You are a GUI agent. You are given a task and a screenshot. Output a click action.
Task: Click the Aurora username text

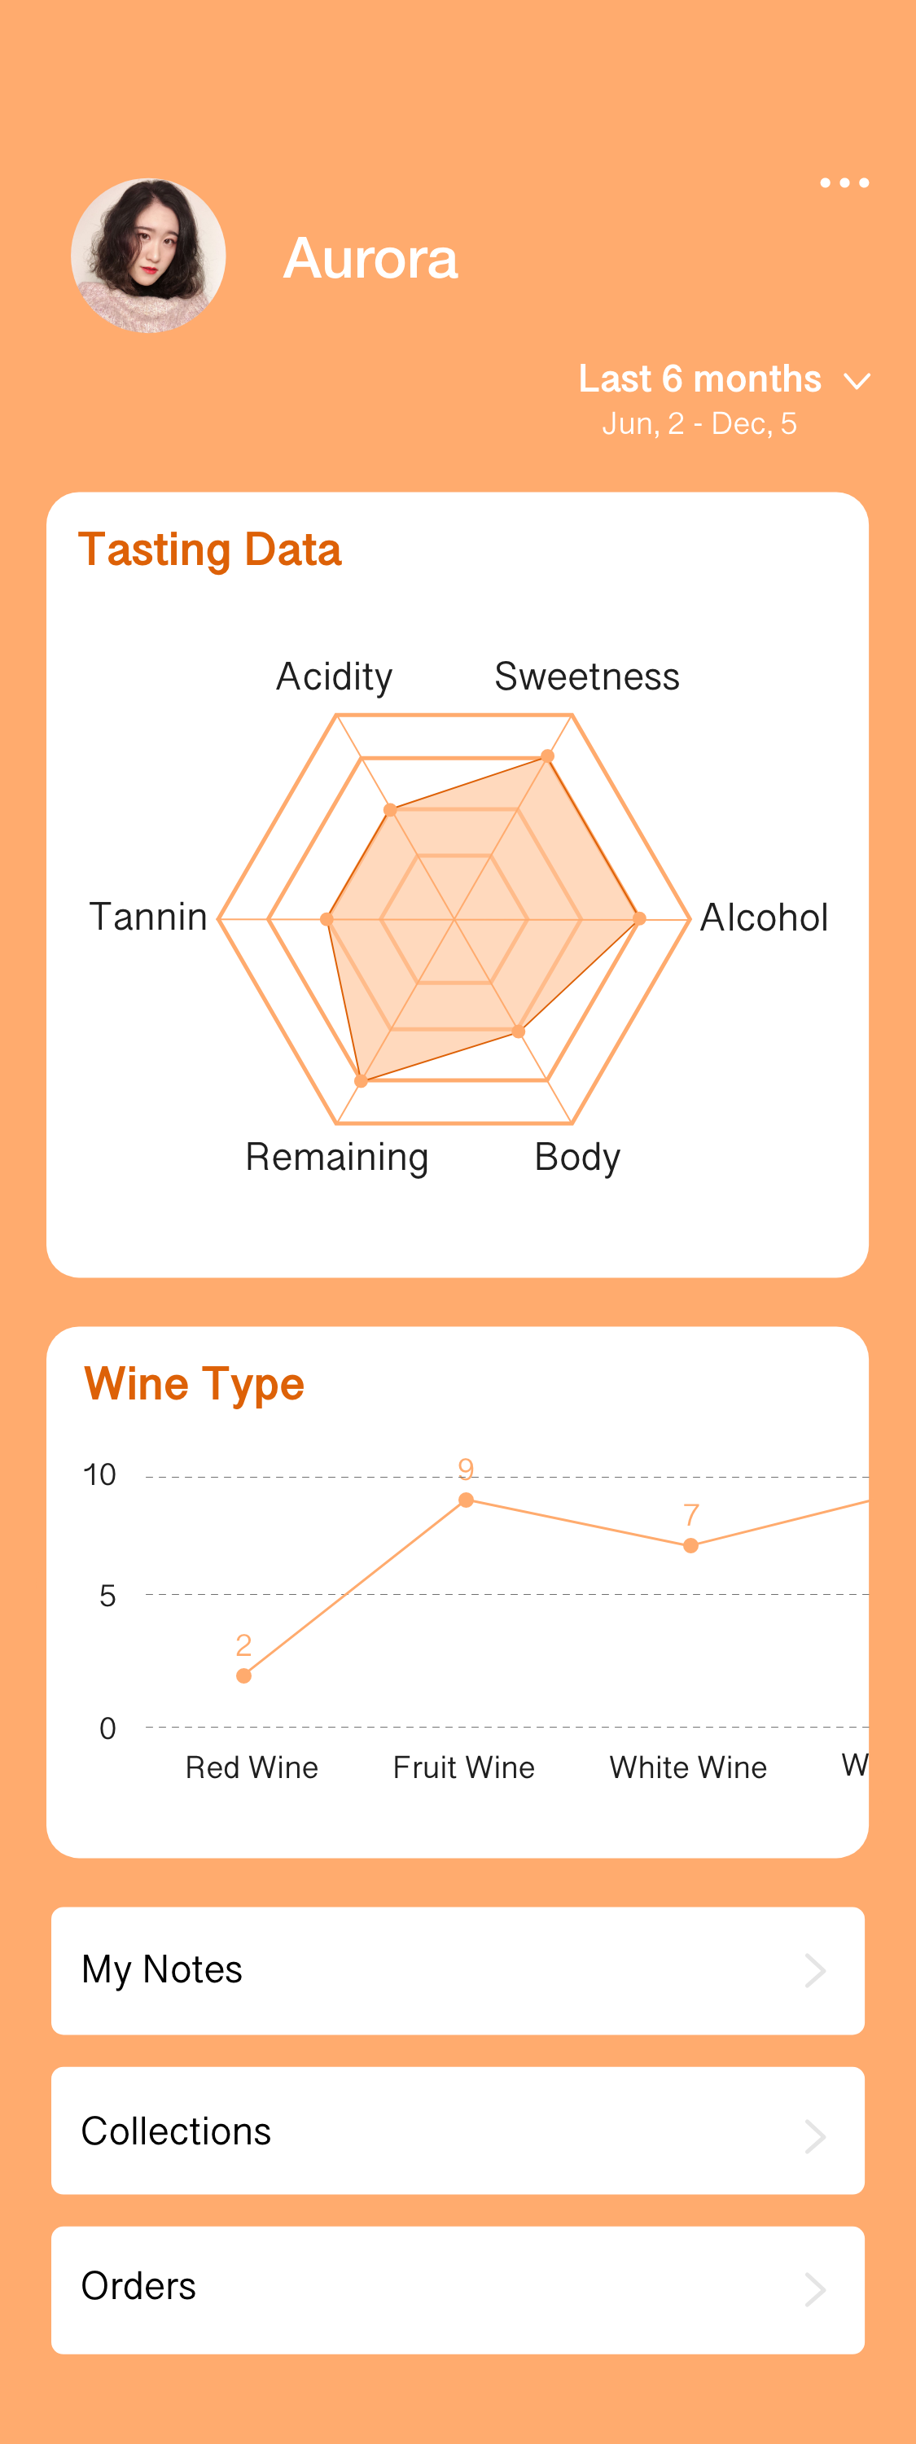(x=371, y=257)
